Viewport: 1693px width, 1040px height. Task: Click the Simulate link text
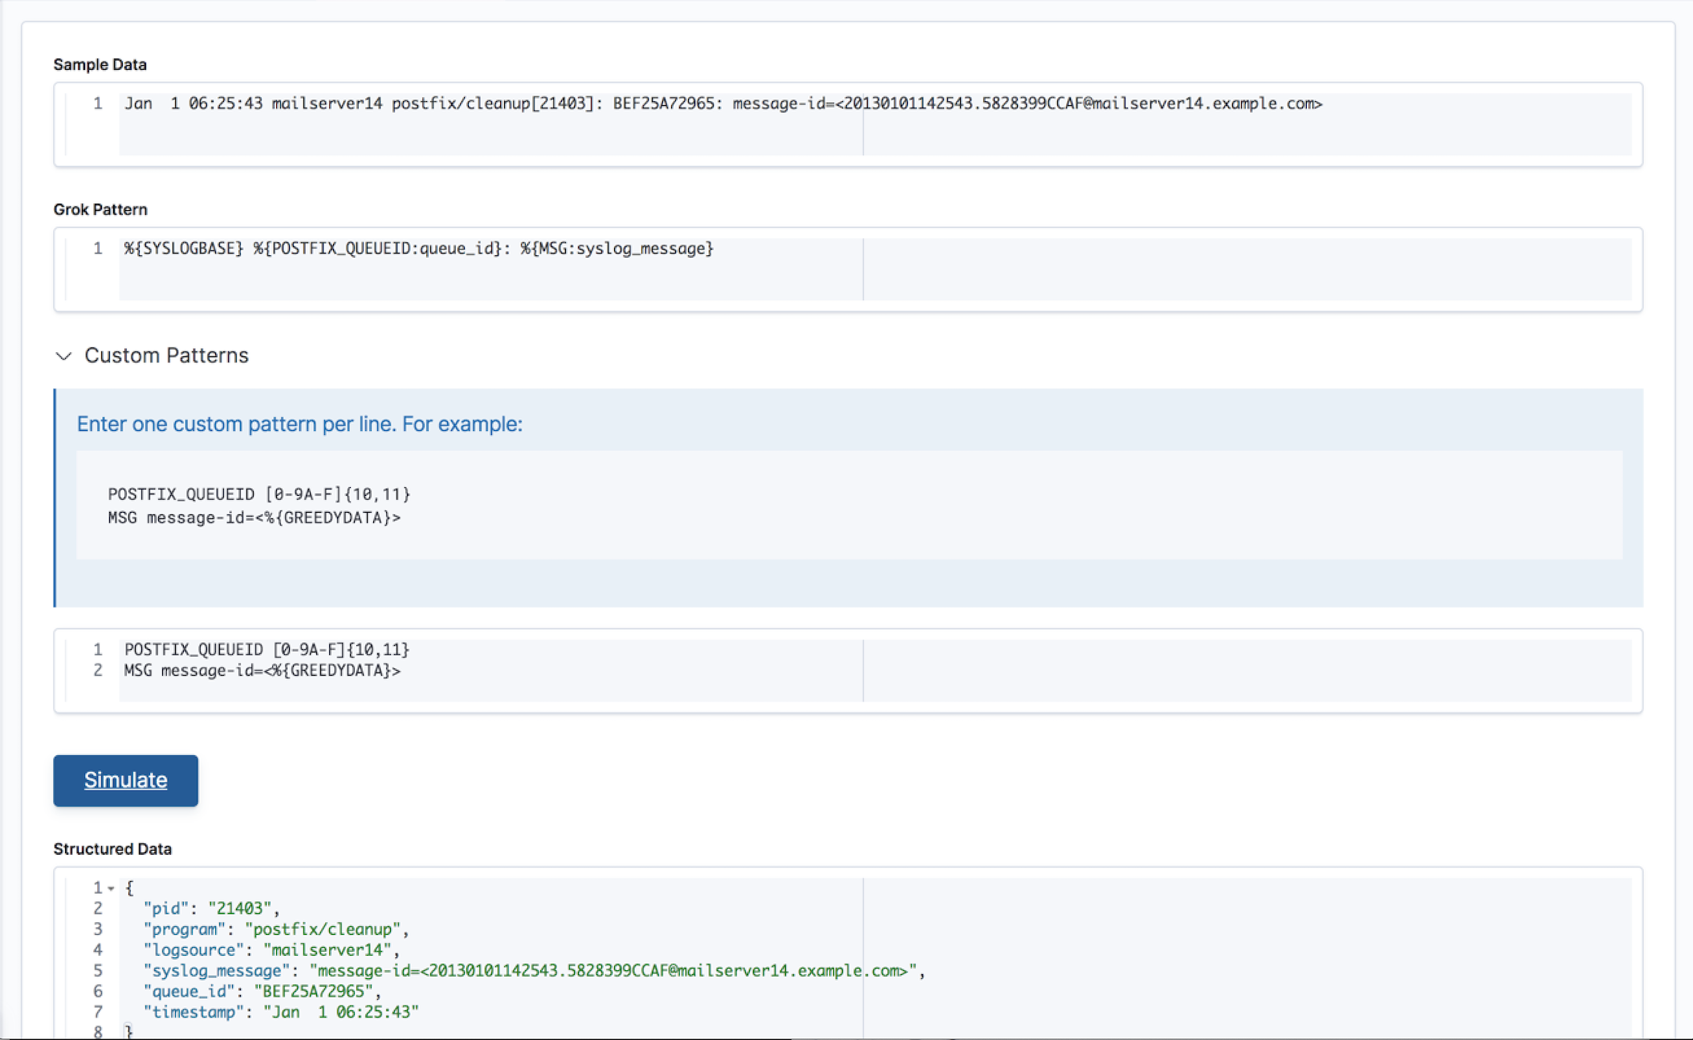point(125,779)
